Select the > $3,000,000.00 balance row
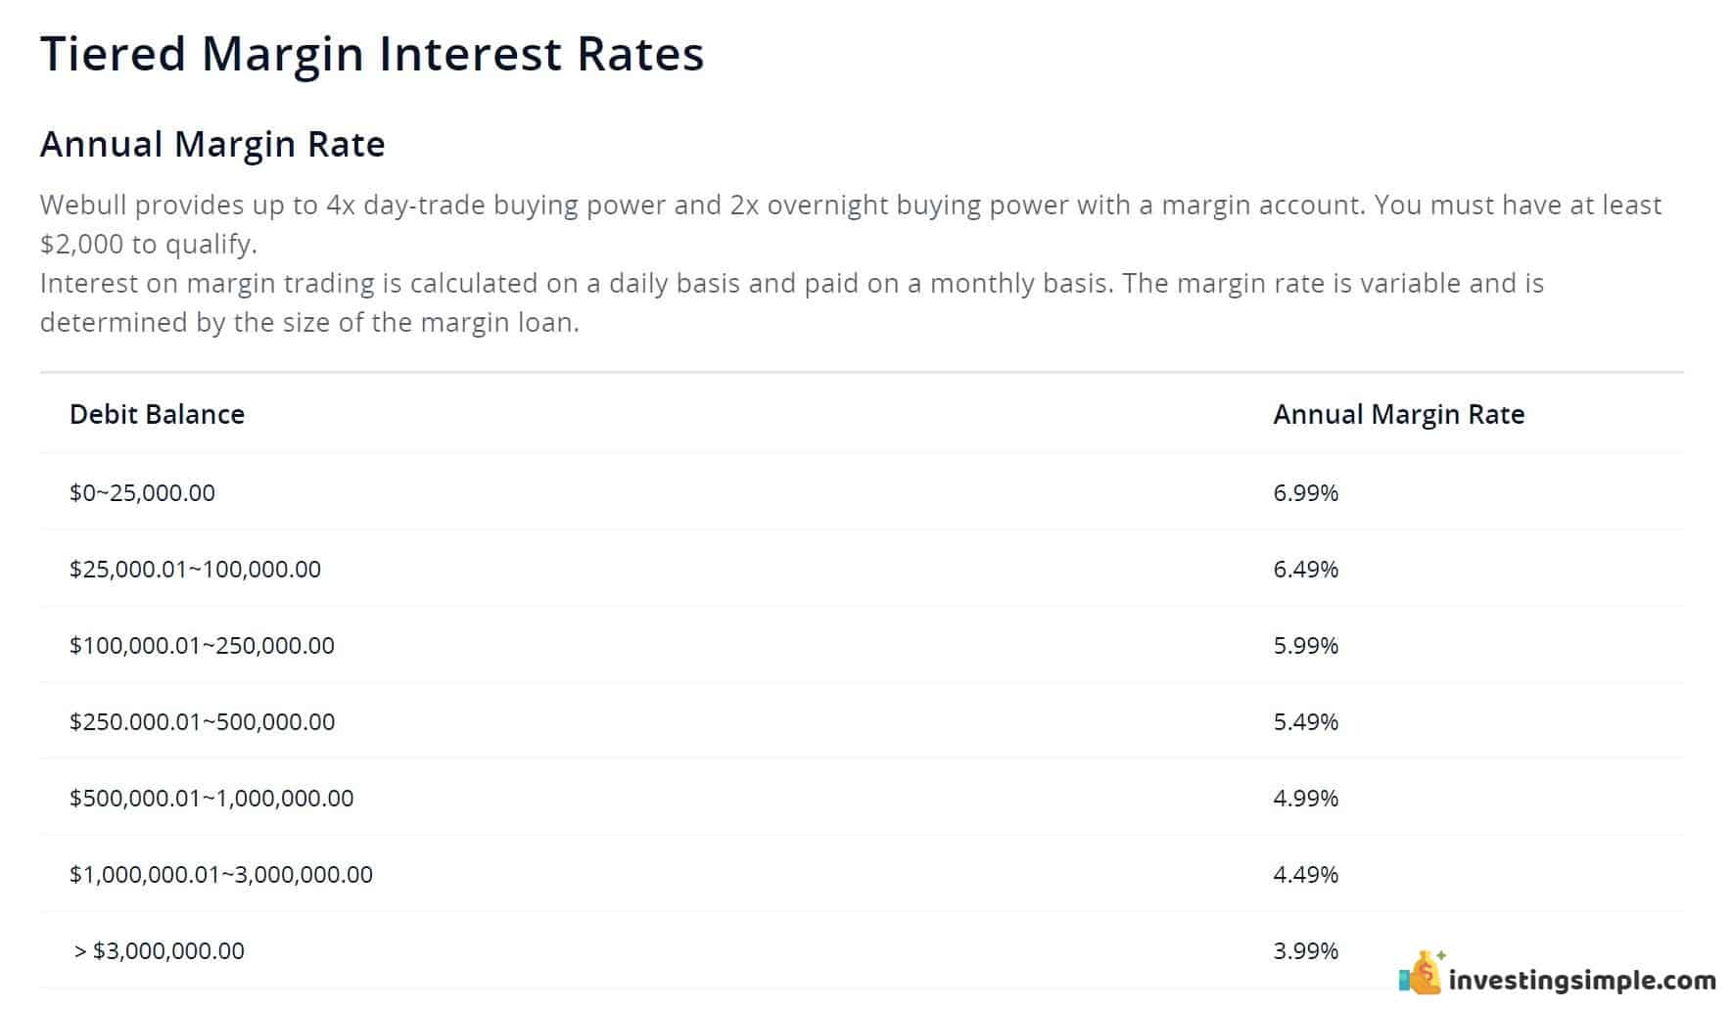The image size is (1733, 1011). (862, 950)
